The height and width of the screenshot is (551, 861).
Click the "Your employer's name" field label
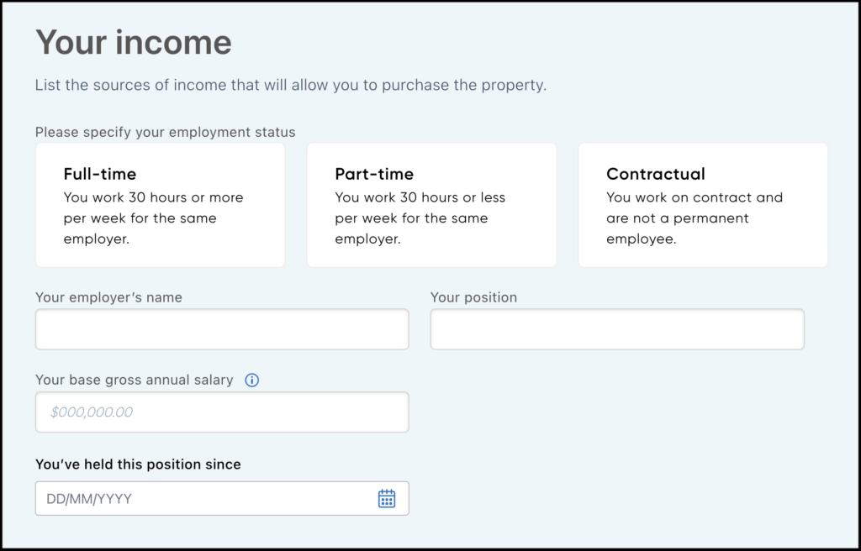click(x=108, y=297)
